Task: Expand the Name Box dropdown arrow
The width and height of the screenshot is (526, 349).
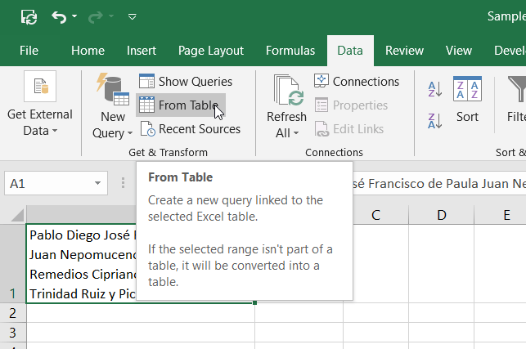Action: pyautogui.click(x=97, y=183)
